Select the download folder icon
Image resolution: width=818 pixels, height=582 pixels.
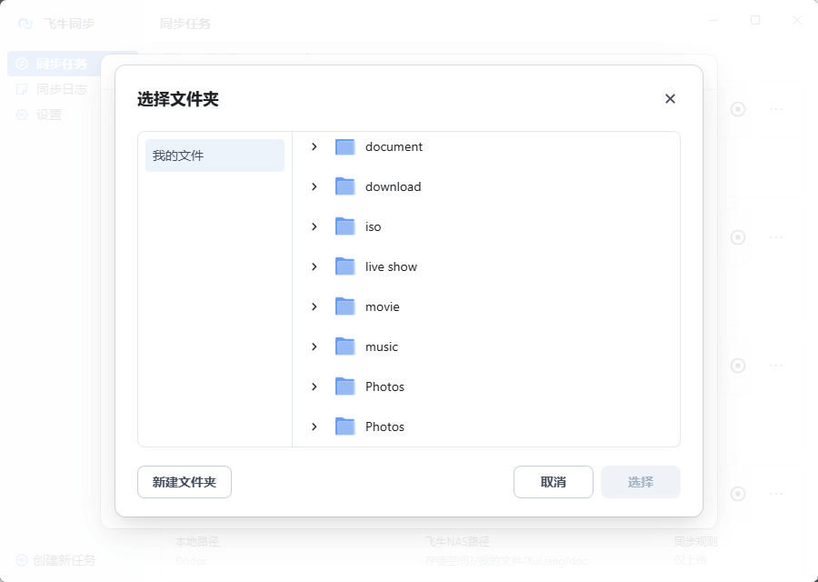coord(344,186)
